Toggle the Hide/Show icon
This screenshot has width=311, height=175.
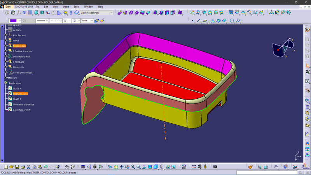point(168,167)
